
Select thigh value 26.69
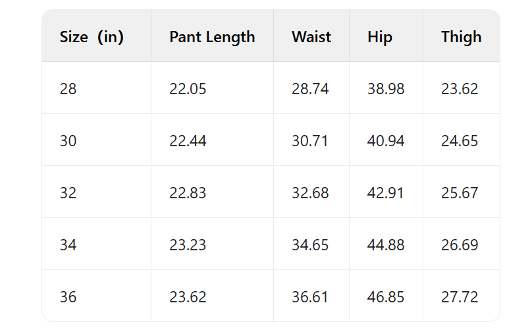tap(460, 245)
